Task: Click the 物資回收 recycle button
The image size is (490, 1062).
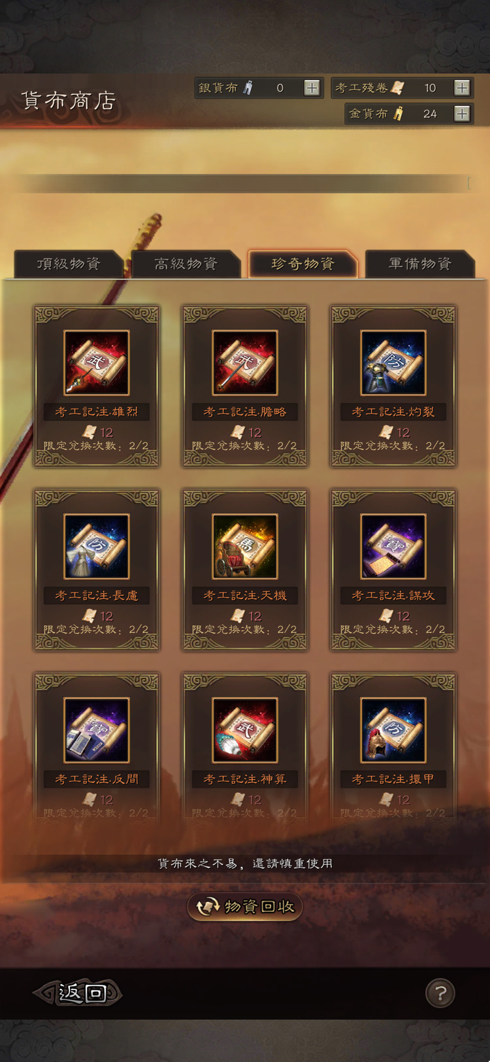Action: point(245,907)
